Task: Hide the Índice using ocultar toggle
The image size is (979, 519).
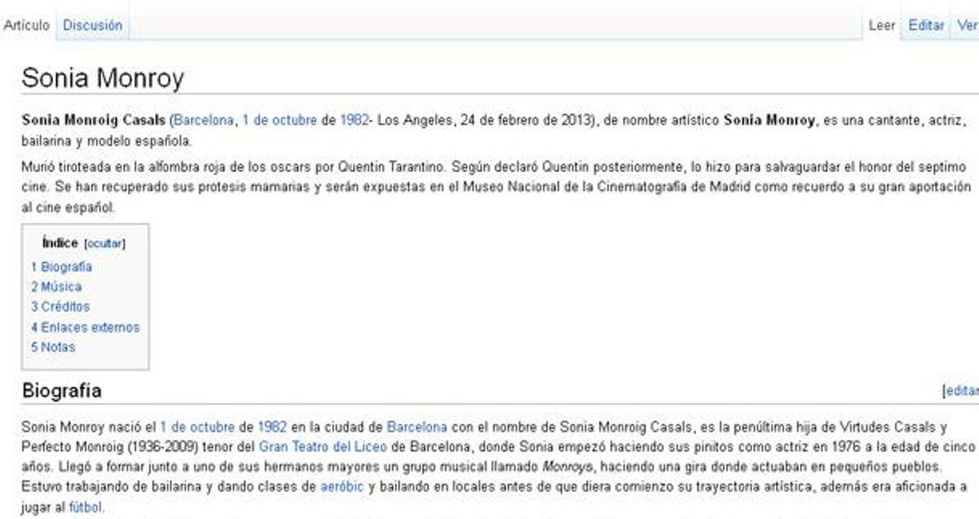Action: [104, 243]
